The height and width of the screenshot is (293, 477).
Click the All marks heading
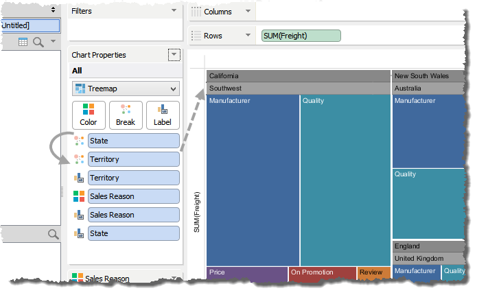77,71
